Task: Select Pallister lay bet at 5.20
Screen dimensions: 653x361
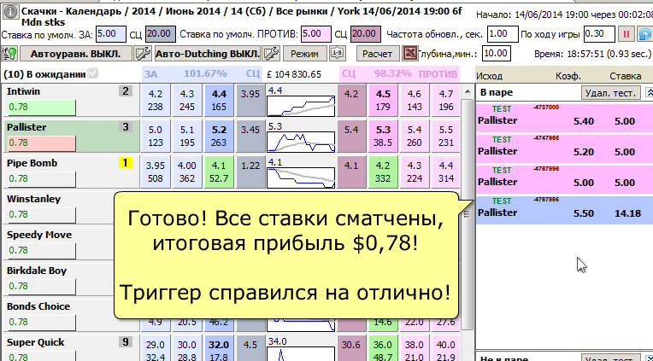Action: pyautogui.click(x=564, y=148)
